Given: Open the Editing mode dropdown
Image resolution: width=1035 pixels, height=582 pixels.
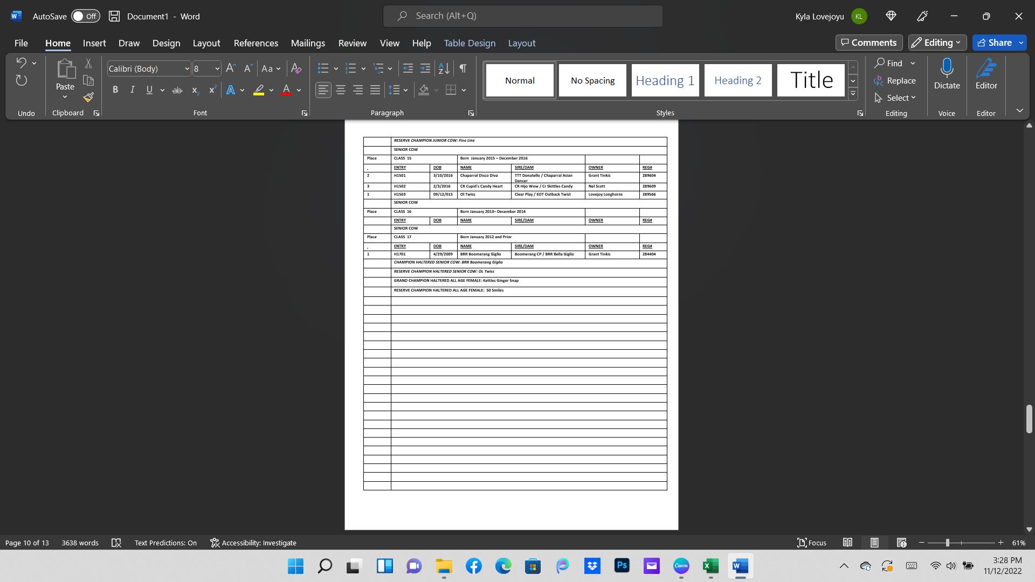Looking at the screenshot, I should pyautogui.click(x=937, y=43).
